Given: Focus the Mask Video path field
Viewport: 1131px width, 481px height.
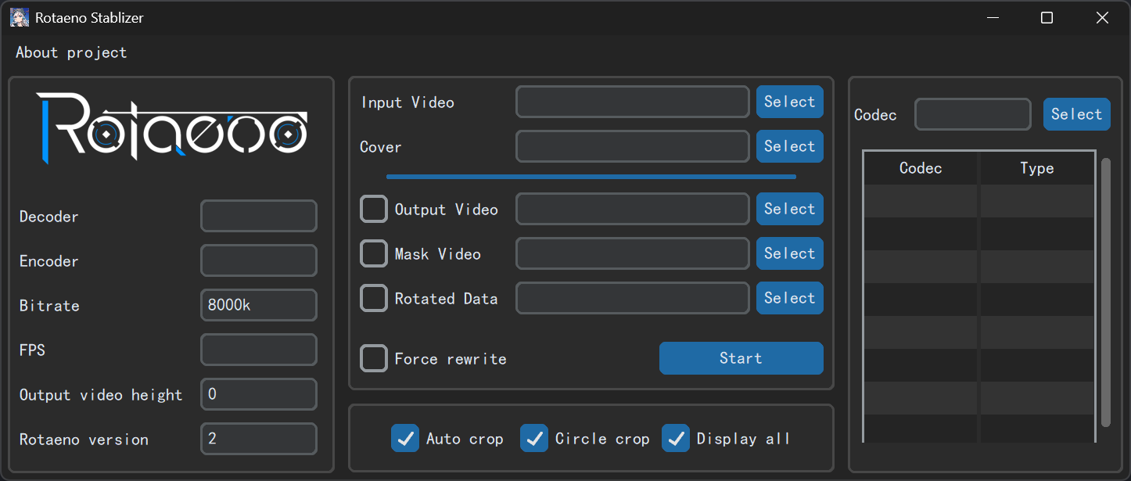Looking at the screenshot, I should point(633,253).
